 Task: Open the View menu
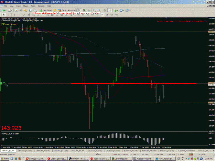pos(12,6)
